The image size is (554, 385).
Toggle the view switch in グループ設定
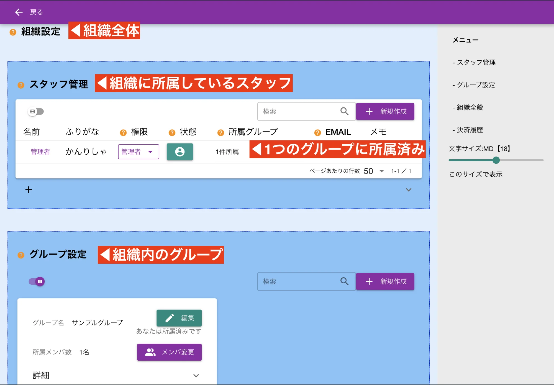coord(36,281)
